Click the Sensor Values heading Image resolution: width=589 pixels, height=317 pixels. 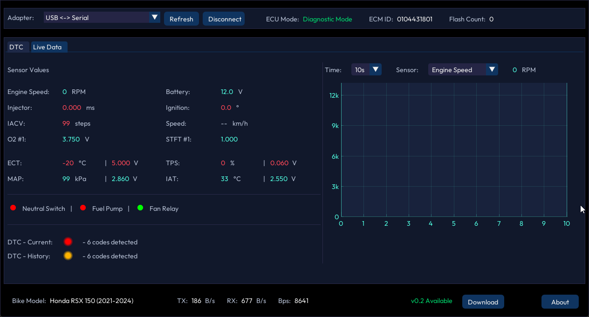pos(28,70)
